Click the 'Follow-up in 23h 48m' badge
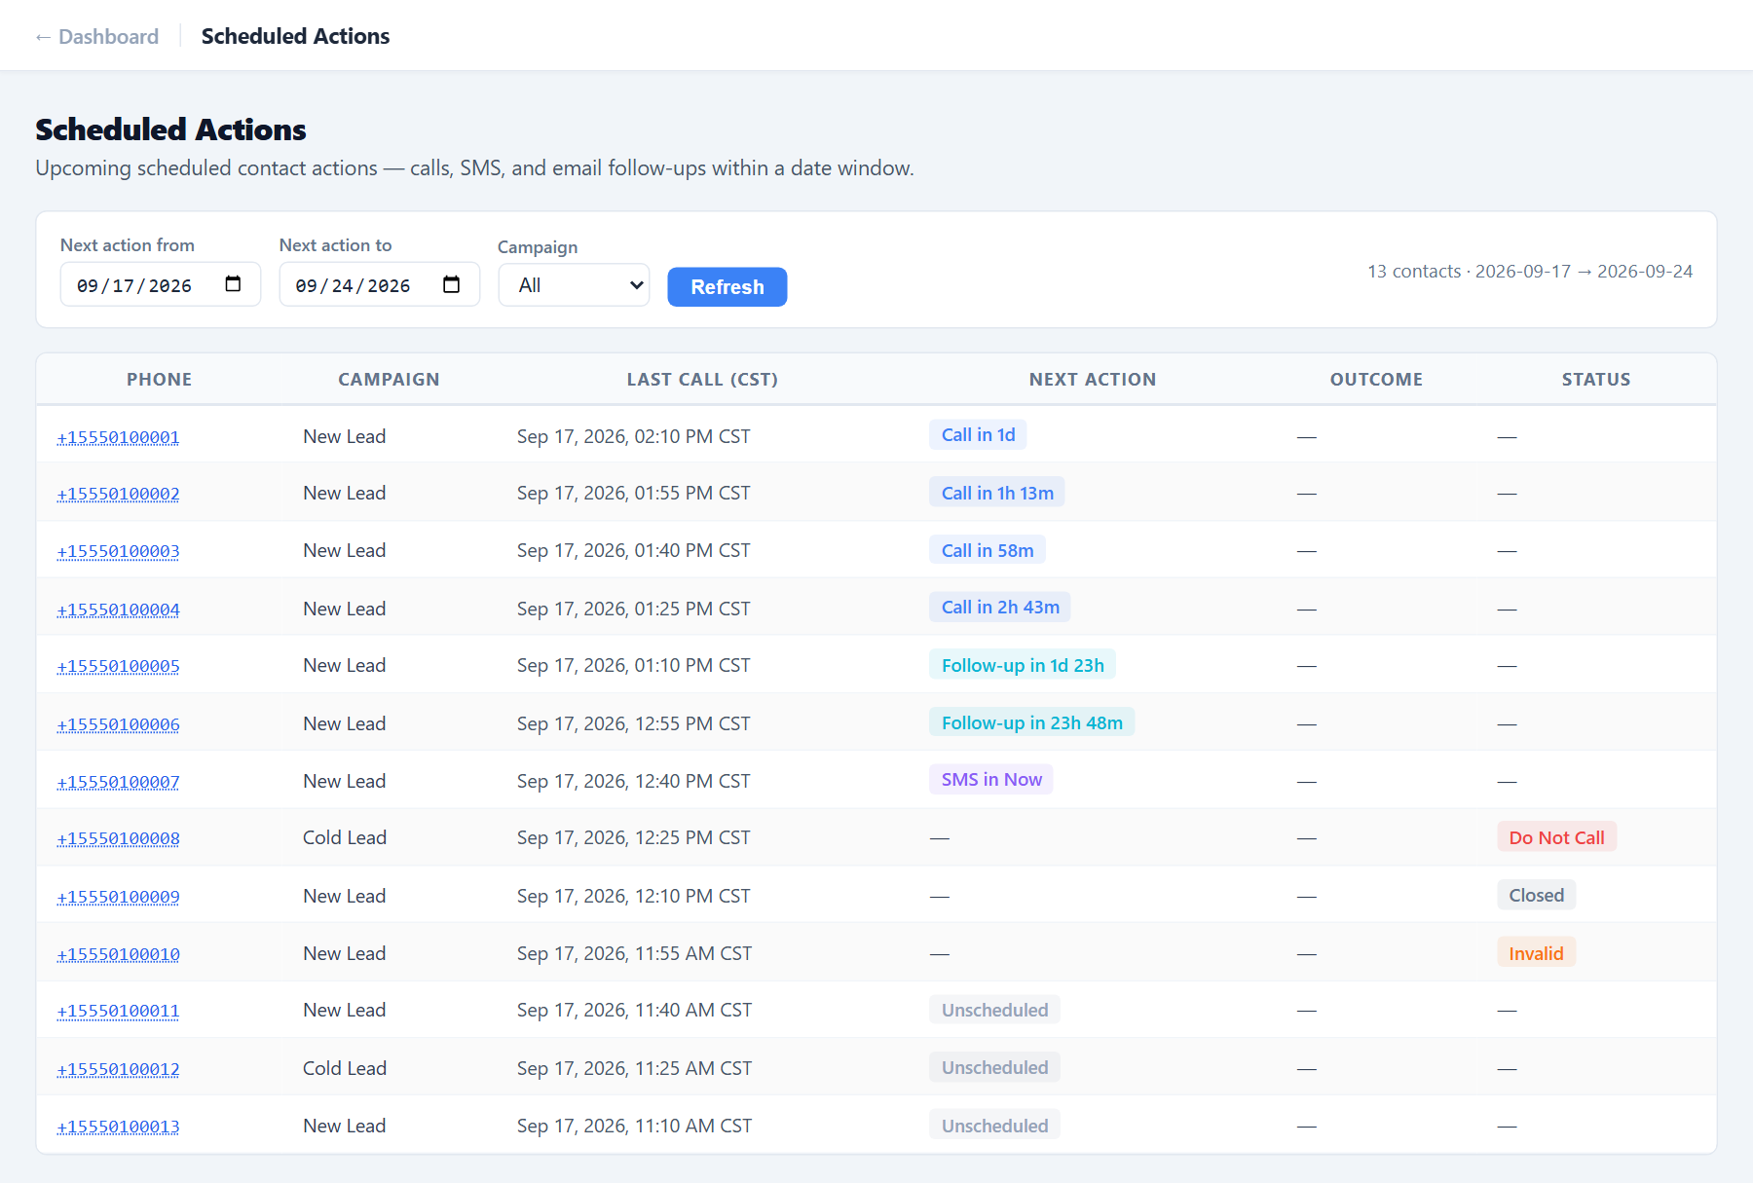Viewport: 1753px width, 1183px height. pos(1032,722)
